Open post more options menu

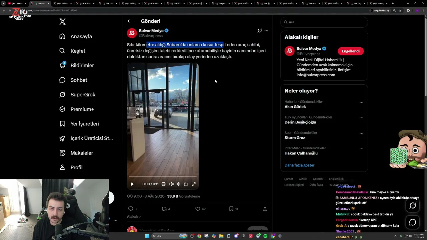pos(266,31)
